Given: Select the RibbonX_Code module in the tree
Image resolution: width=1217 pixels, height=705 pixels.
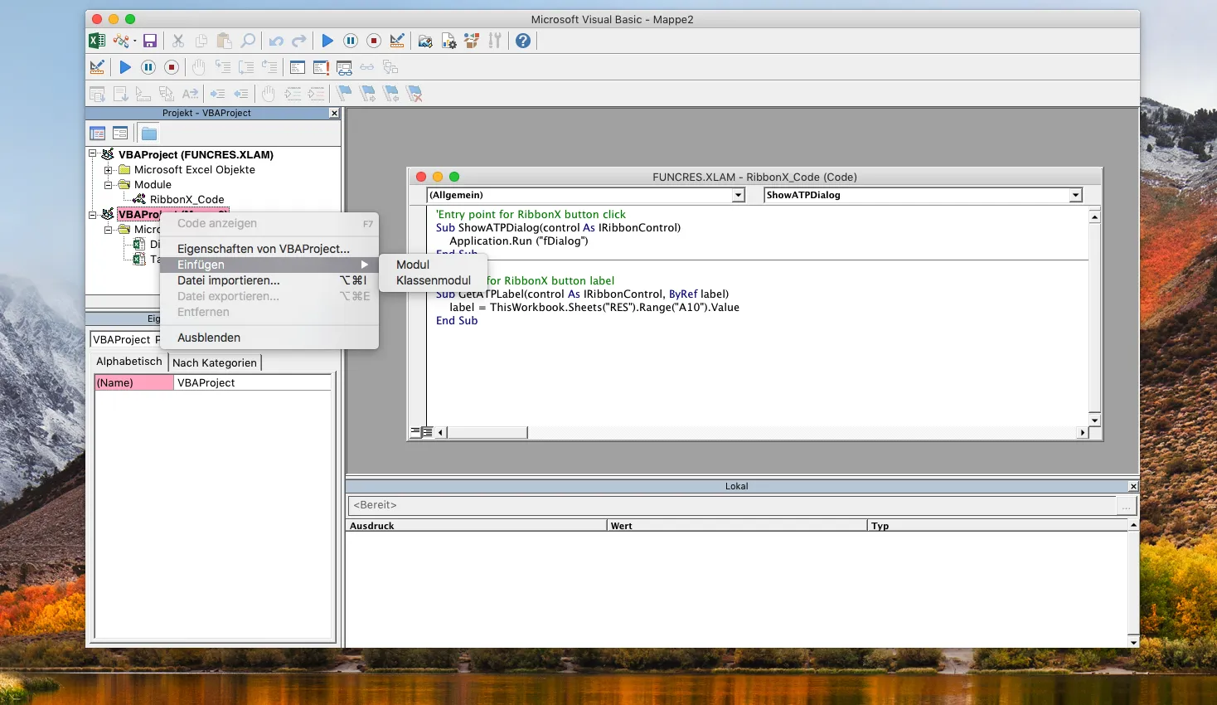Looking at the screenshot, I should (x=187, y=199).
